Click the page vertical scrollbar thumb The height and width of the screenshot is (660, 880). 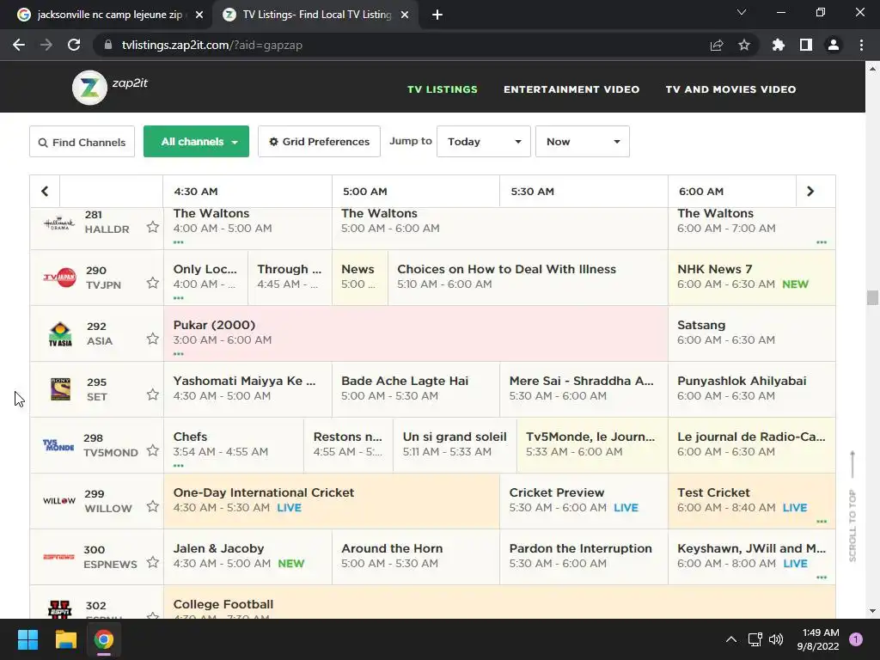[872, 297]
